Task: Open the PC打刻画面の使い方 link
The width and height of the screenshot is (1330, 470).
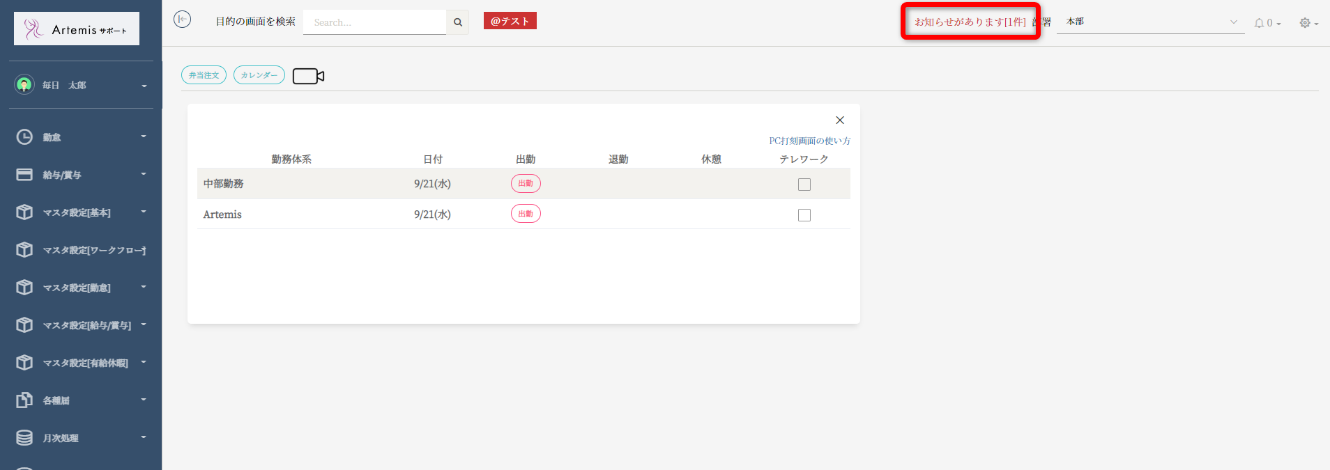Action: point(809,141)
